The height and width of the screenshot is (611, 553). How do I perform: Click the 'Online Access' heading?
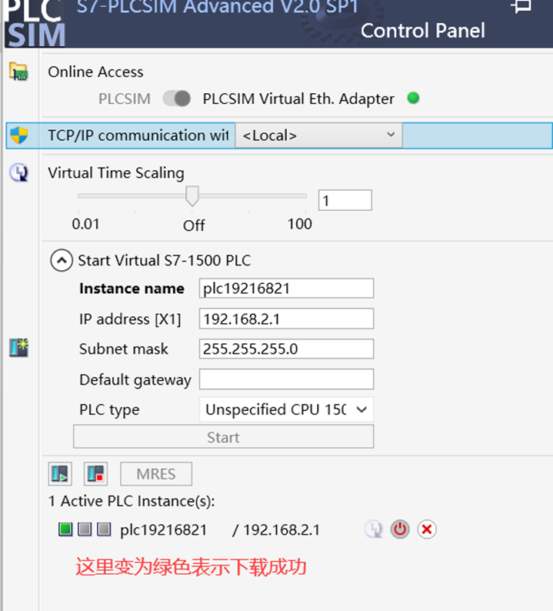95,72
